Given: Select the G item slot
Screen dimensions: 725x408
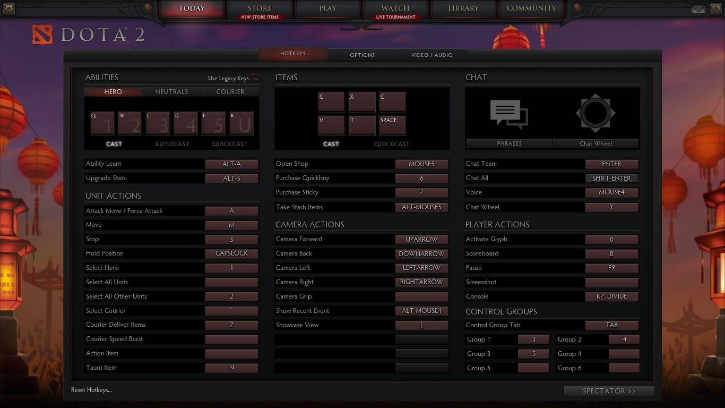Looking at the screenshot, I should [331, 102].
